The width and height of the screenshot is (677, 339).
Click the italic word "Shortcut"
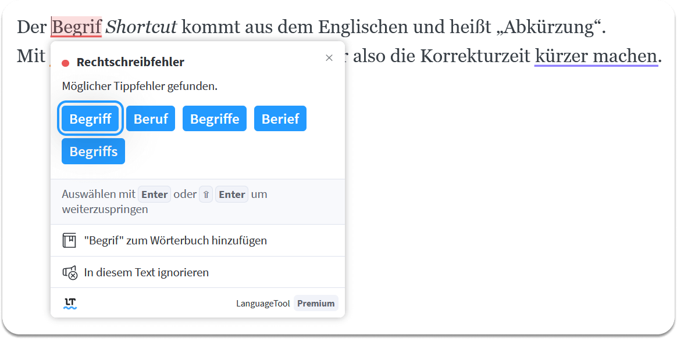[x=141, y=27]
